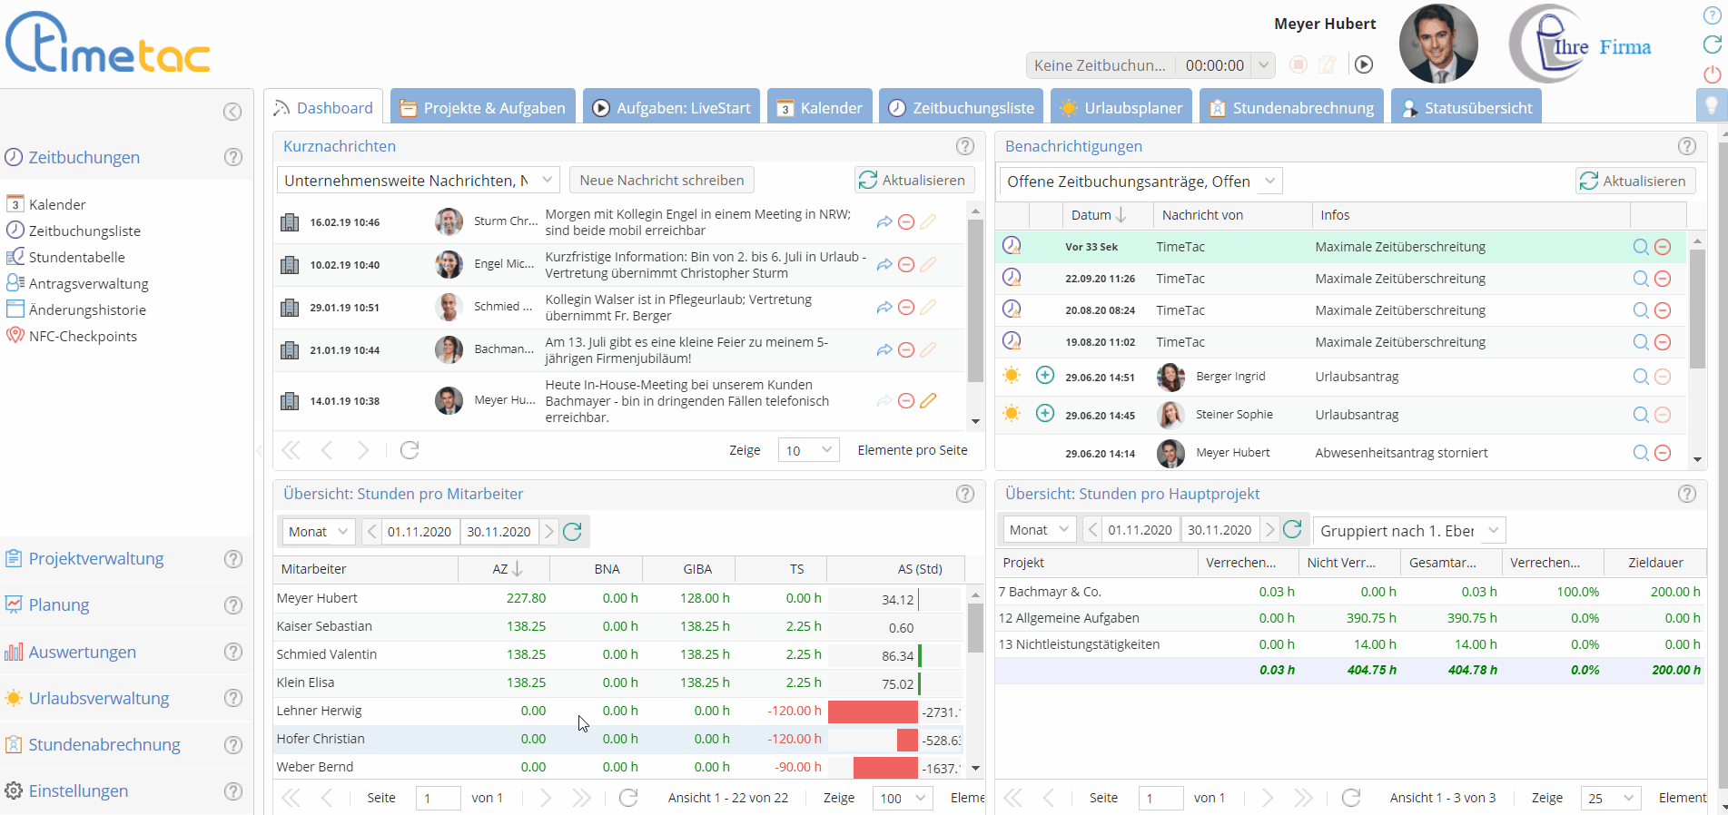This screenshot has width=1728, height=815.
Task: Edit the Meyer Hu... message with the pencil icon
Action: pos(928,401)
